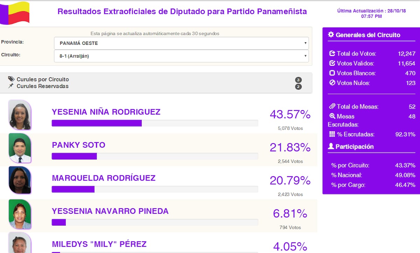This screenshot has width=420, height=253.
Task: Click the Votos Validos checkmark icon
Action: click(x=332, y=63)
